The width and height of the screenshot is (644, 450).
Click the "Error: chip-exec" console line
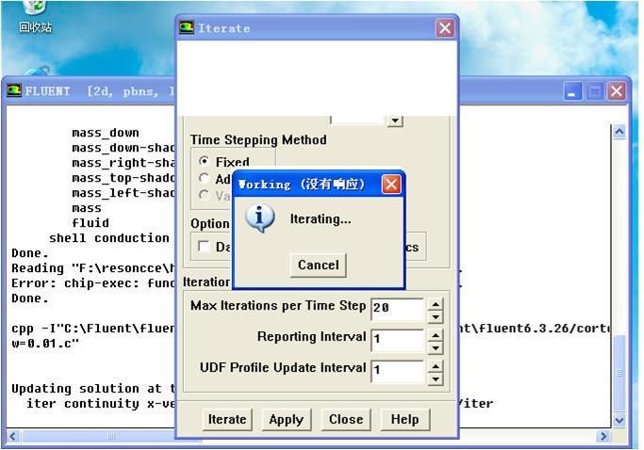93,283
